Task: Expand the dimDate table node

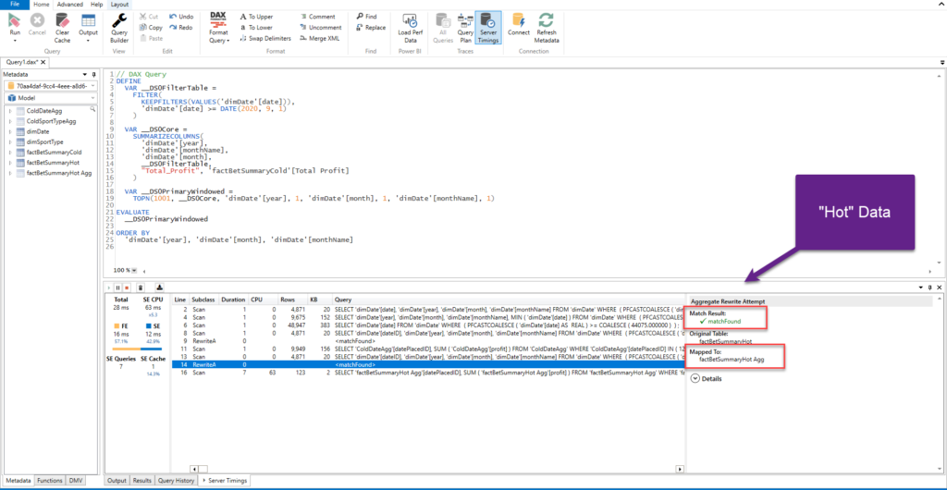Action: pyautogui.click(x=9, y=131)
